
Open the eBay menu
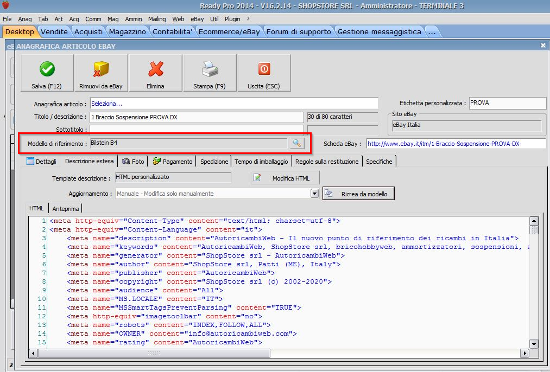pos(197,19)
